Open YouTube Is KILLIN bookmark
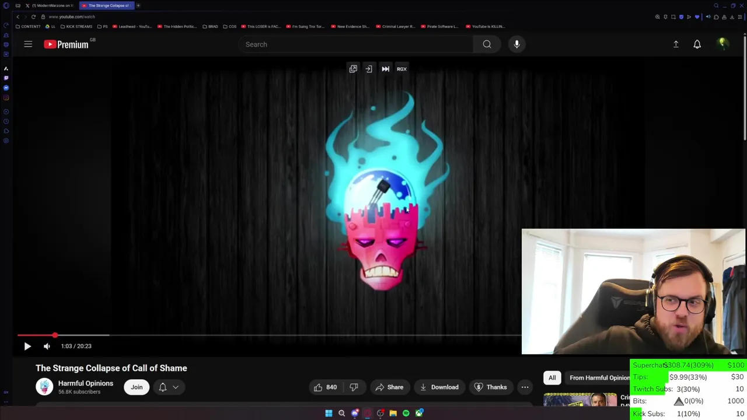747x420 pixels. point(485,26)
